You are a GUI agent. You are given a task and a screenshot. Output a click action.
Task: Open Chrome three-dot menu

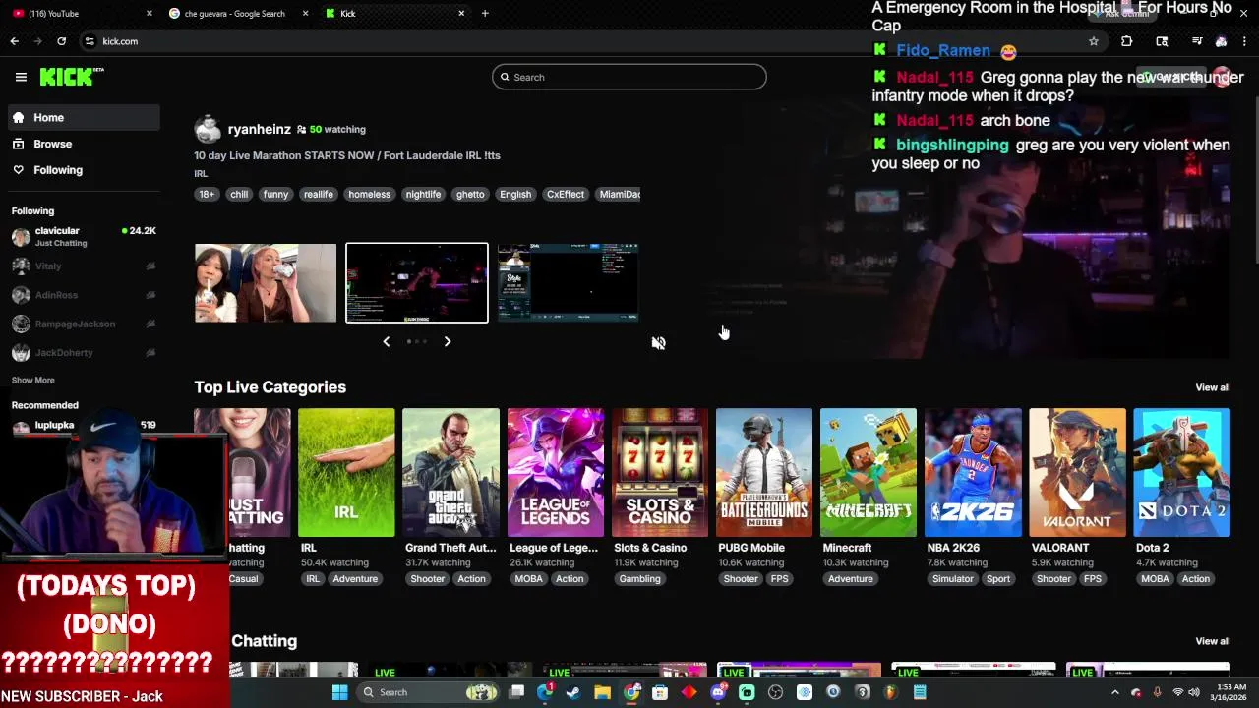click(1245, 41)
